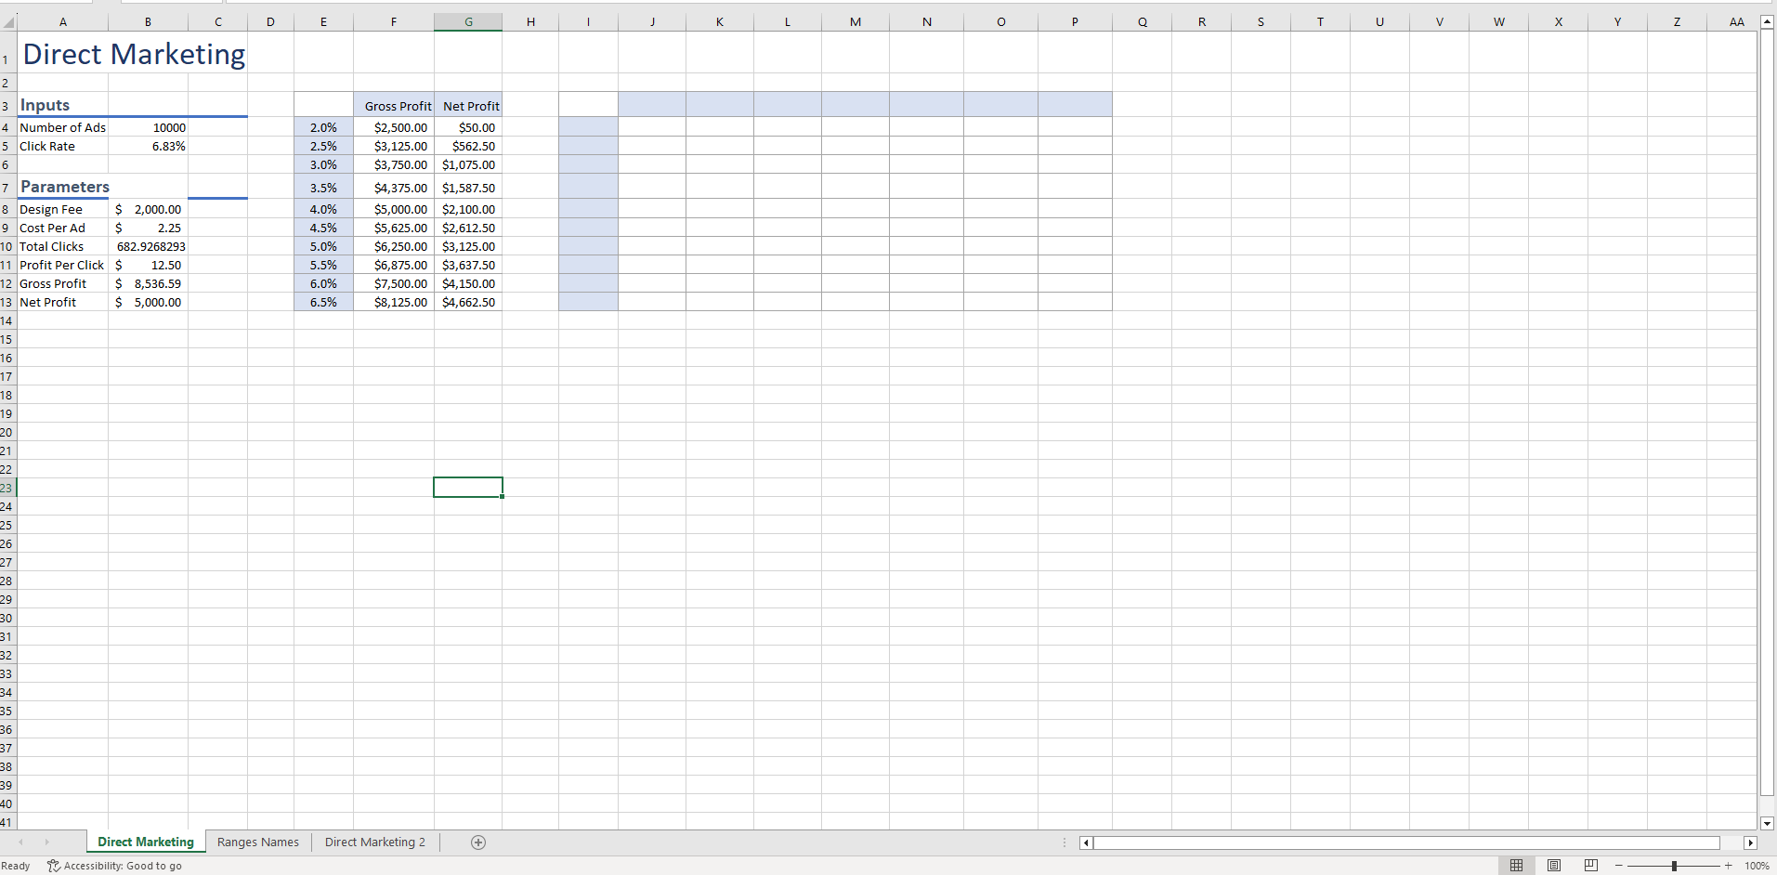Select the Number of Ads label cell
This screenshot has height=875, width=1777.
tap(62, 127)
